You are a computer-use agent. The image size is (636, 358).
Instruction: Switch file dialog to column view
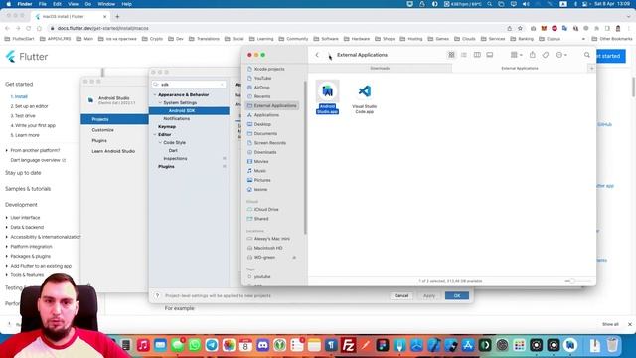point(477,55)
